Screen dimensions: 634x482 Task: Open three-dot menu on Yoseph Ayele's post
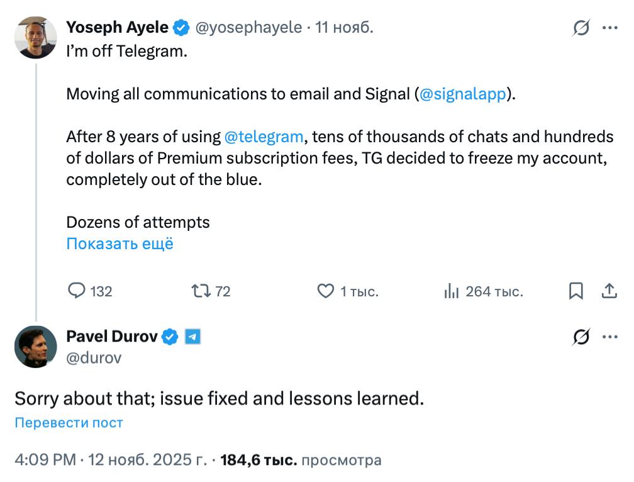point(610,28)
